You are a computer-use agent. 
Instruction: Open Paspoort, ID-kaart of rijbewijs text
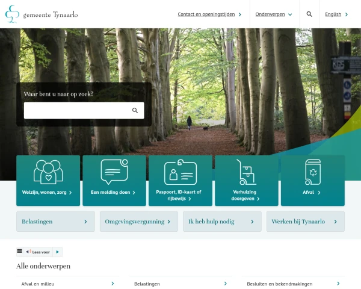pyautogui.click(x=179, y=195)
